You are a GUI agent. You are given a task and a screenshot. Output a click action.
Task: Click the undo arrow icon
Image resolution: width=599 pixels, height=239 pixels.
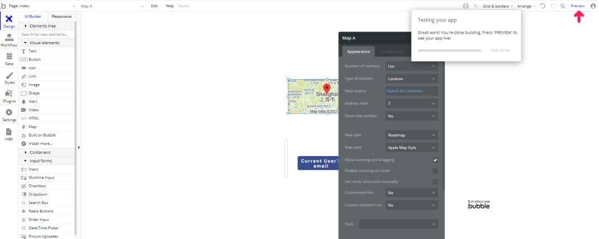(542, 6)
